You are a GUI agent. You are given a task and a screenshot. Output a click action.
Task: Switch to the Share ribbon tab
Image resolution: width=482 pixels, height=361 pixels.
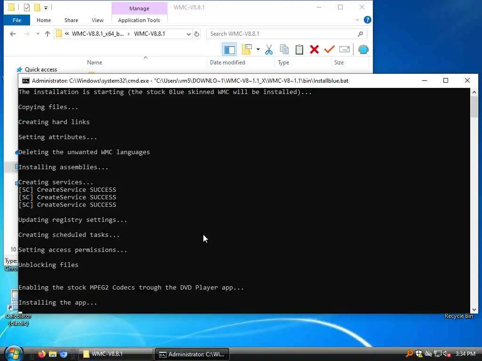[71, 20]
